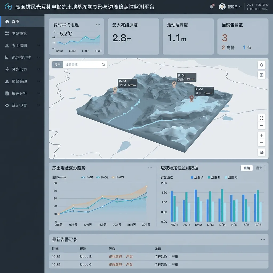Toggle 边坡 C legend in bar chart
The width and height of the screenshot is (273, 273).
coord(231,177)
